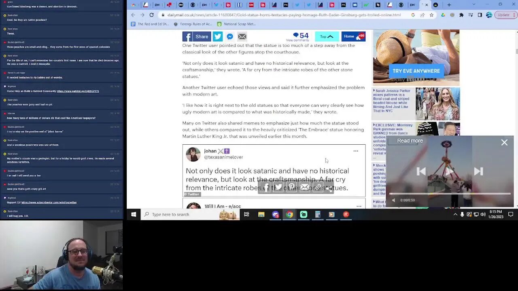The width and height of the screenshot is (518, 291).
Task: Go to Daily Mail Home button
Action: [x=353, y=36]
